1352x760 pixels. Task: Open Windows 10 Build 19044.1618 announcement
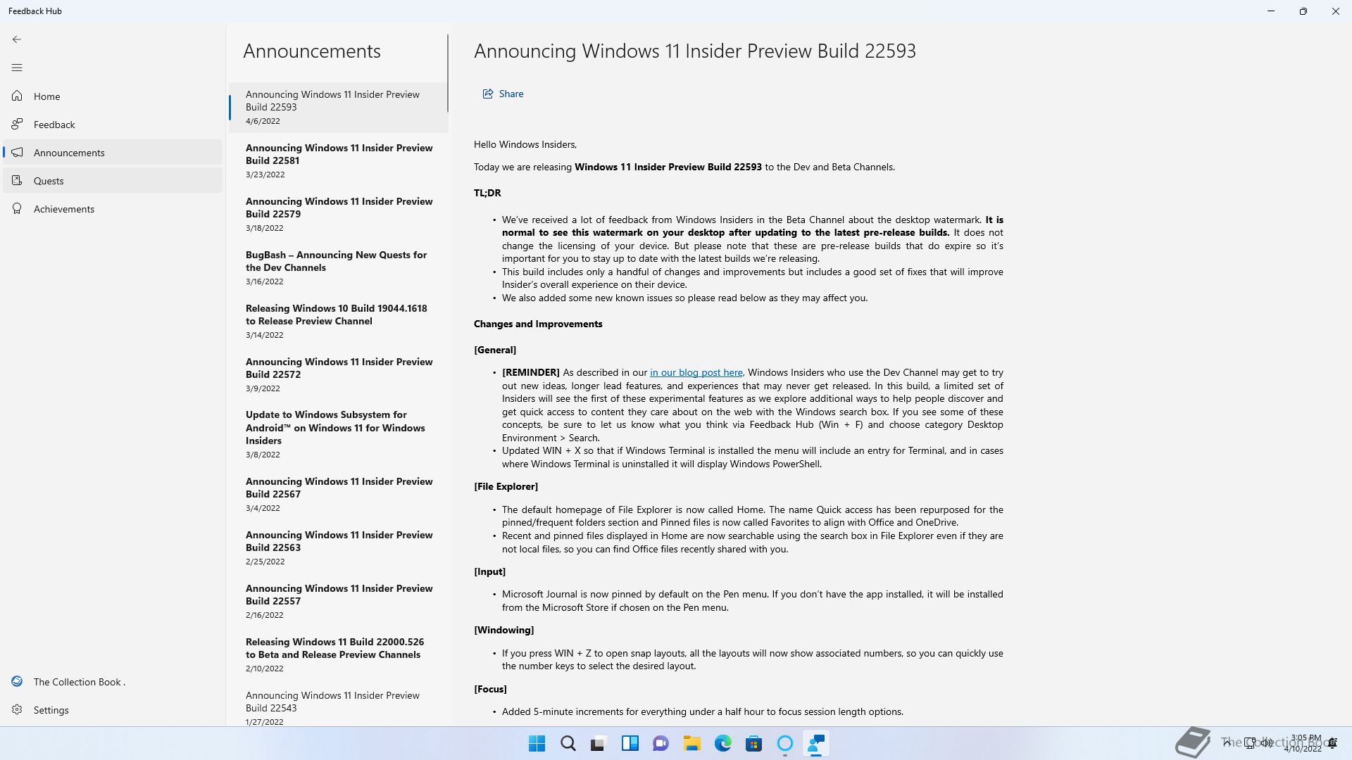click(338, 321)
